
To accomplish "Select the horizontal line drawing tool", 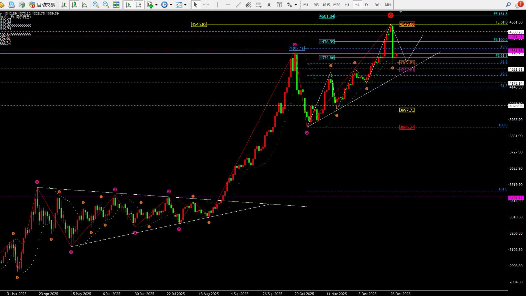I will (228, 5).
